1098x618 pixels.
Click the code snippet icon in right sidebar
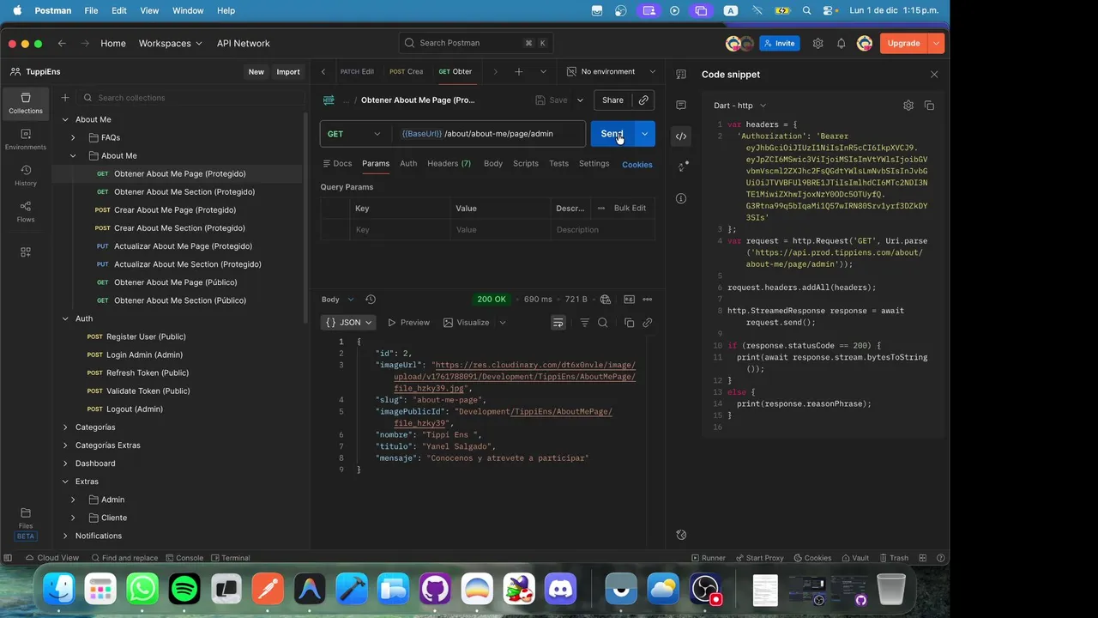pos(681,136)
